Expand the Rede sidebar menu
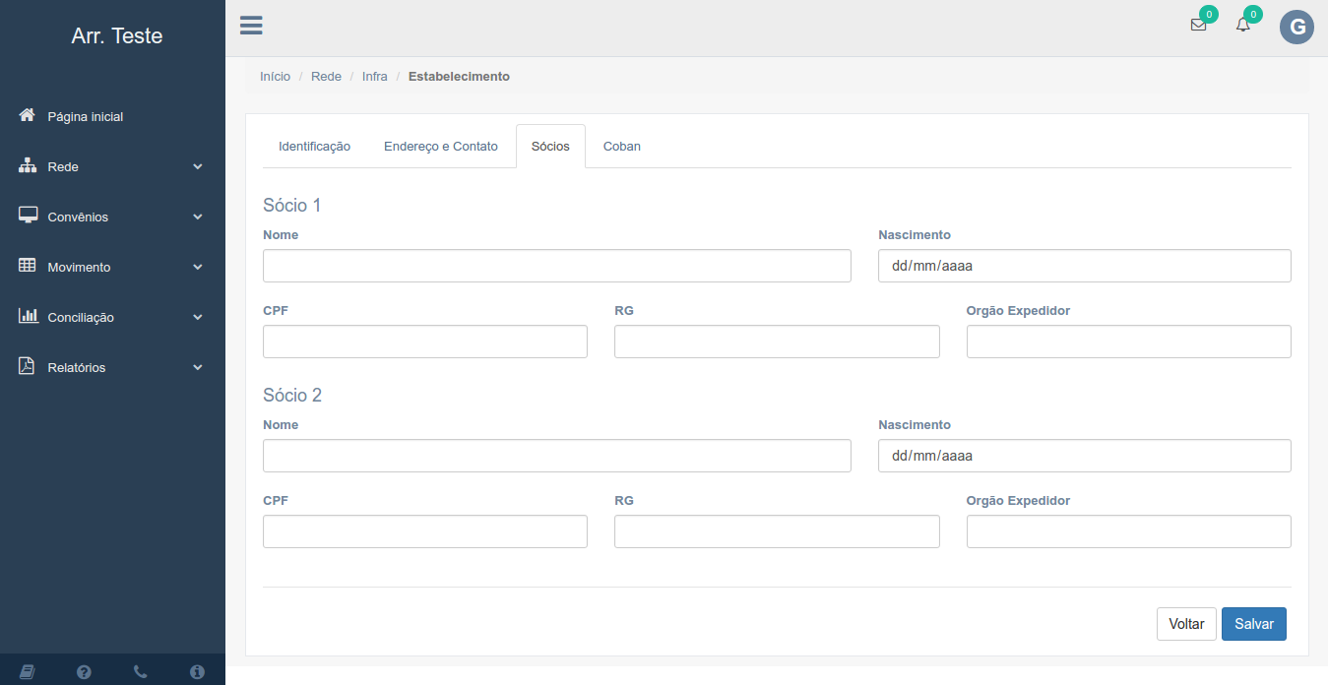Image resolution: width=1328 pixels, height=685 pixels. [x=112, y=167]
